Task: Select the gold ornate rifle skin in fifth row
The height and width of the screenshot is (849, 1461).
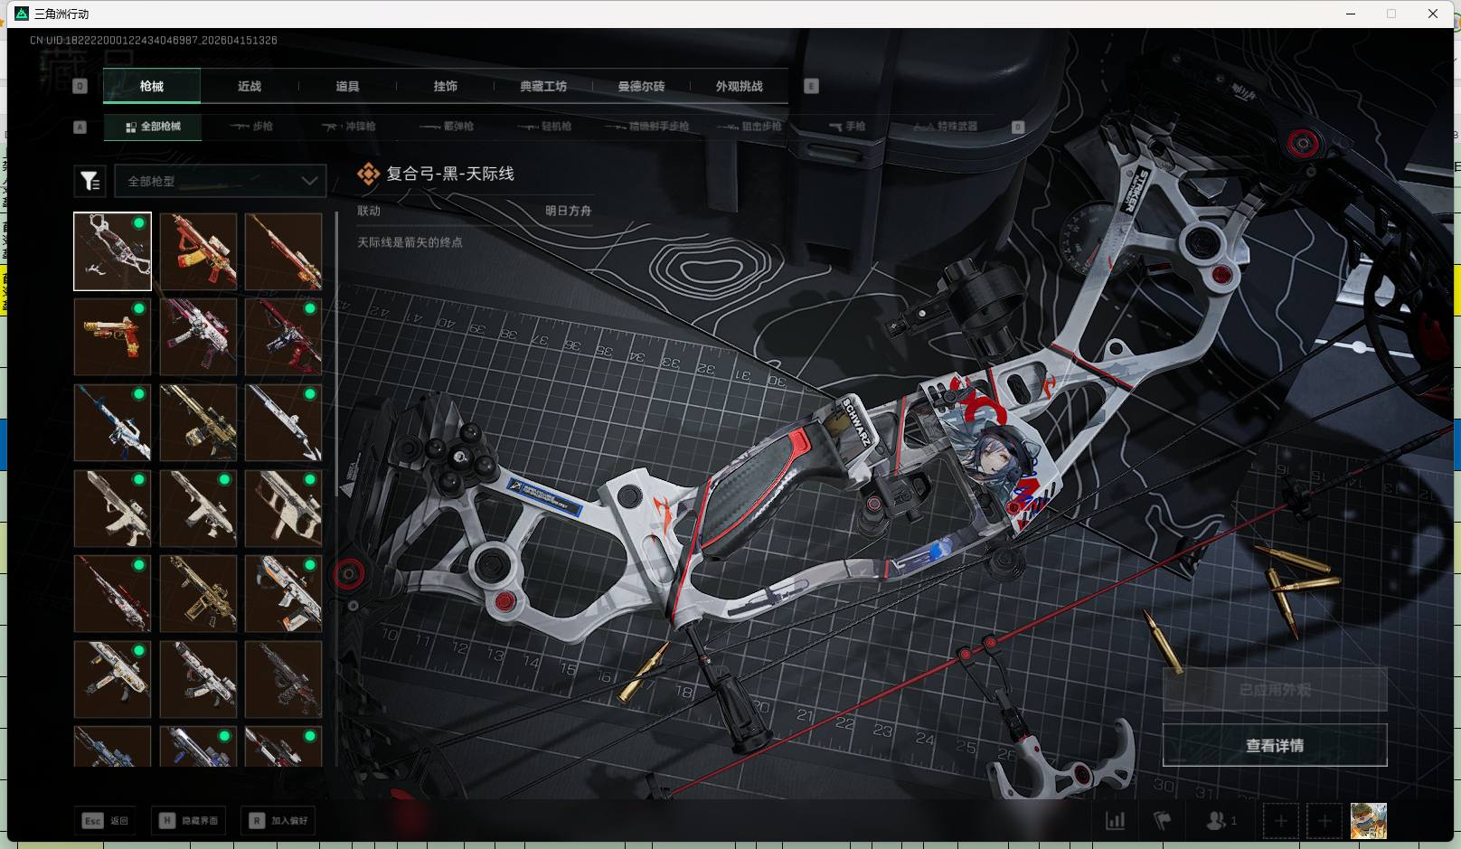Action: click(x=198, y=593)
